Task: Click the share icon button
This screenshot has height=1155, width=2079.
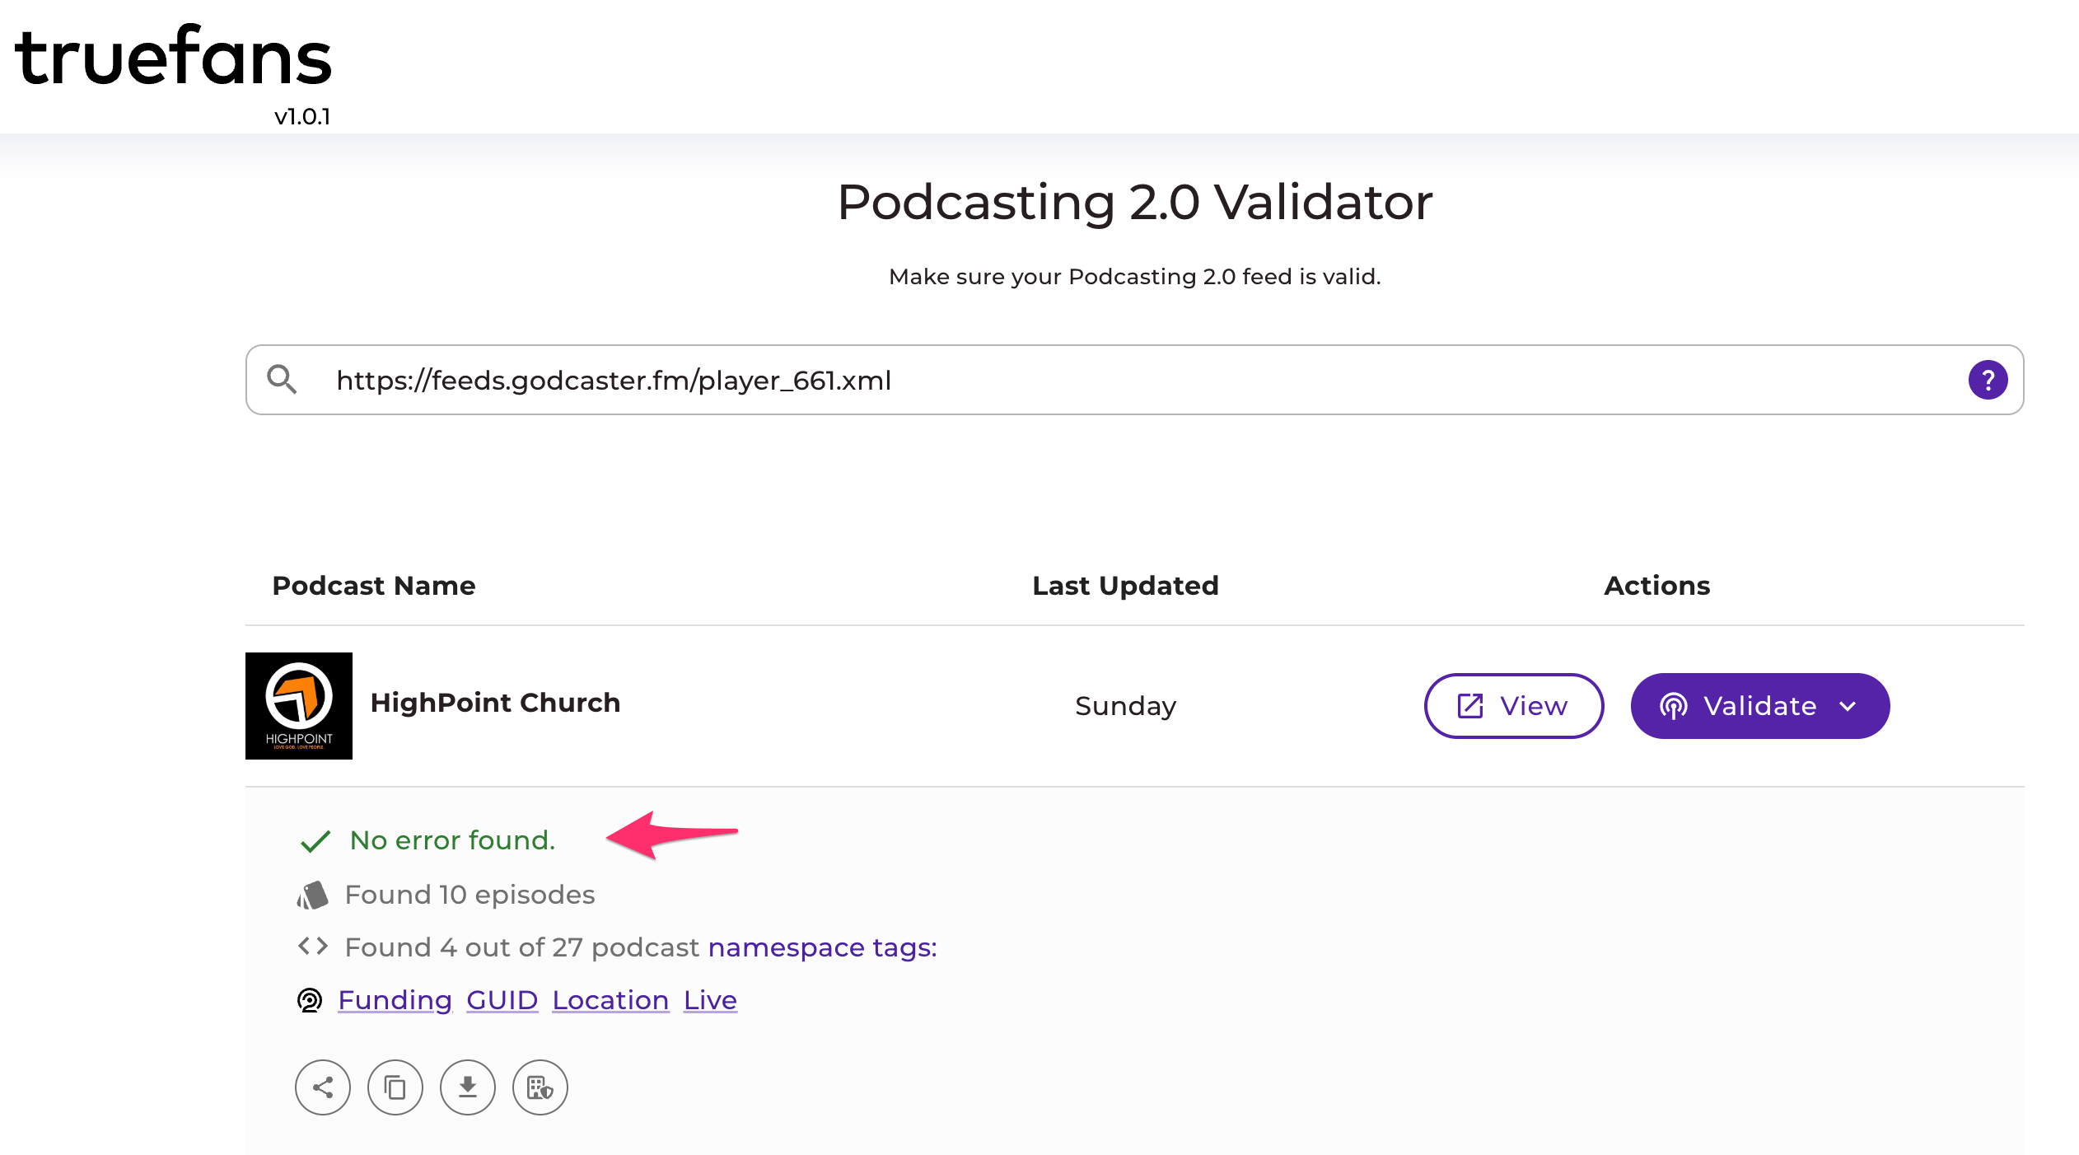Action: coord(323,1087)
